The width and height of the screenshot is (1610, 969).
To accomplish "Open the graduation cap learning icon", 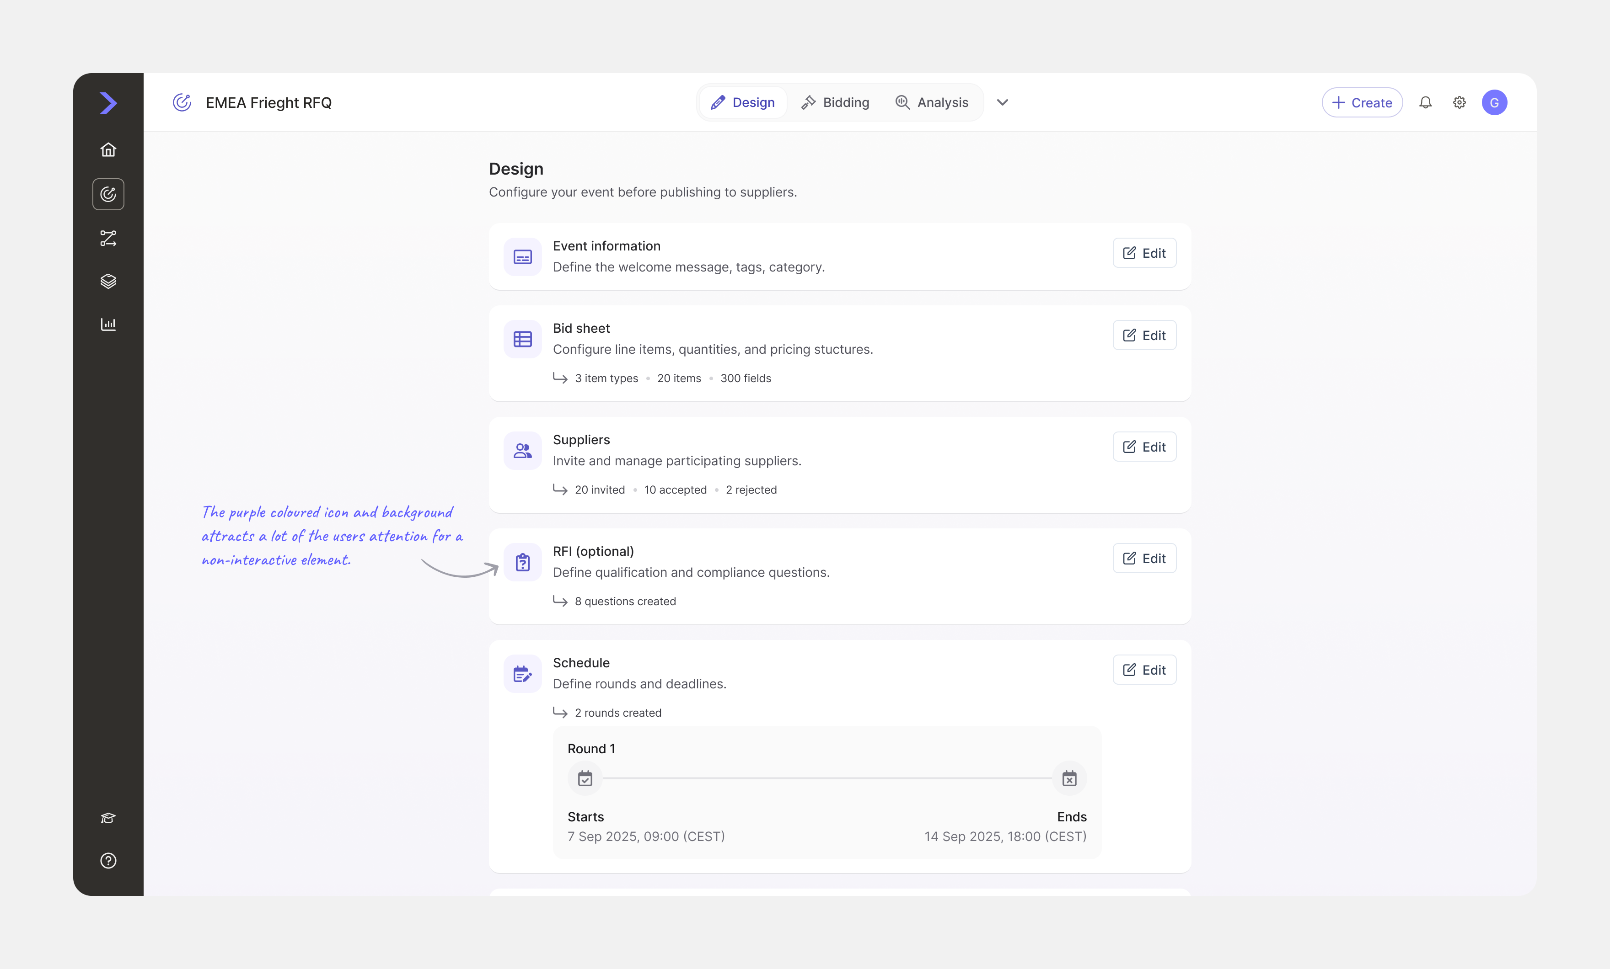I will 108,818.
